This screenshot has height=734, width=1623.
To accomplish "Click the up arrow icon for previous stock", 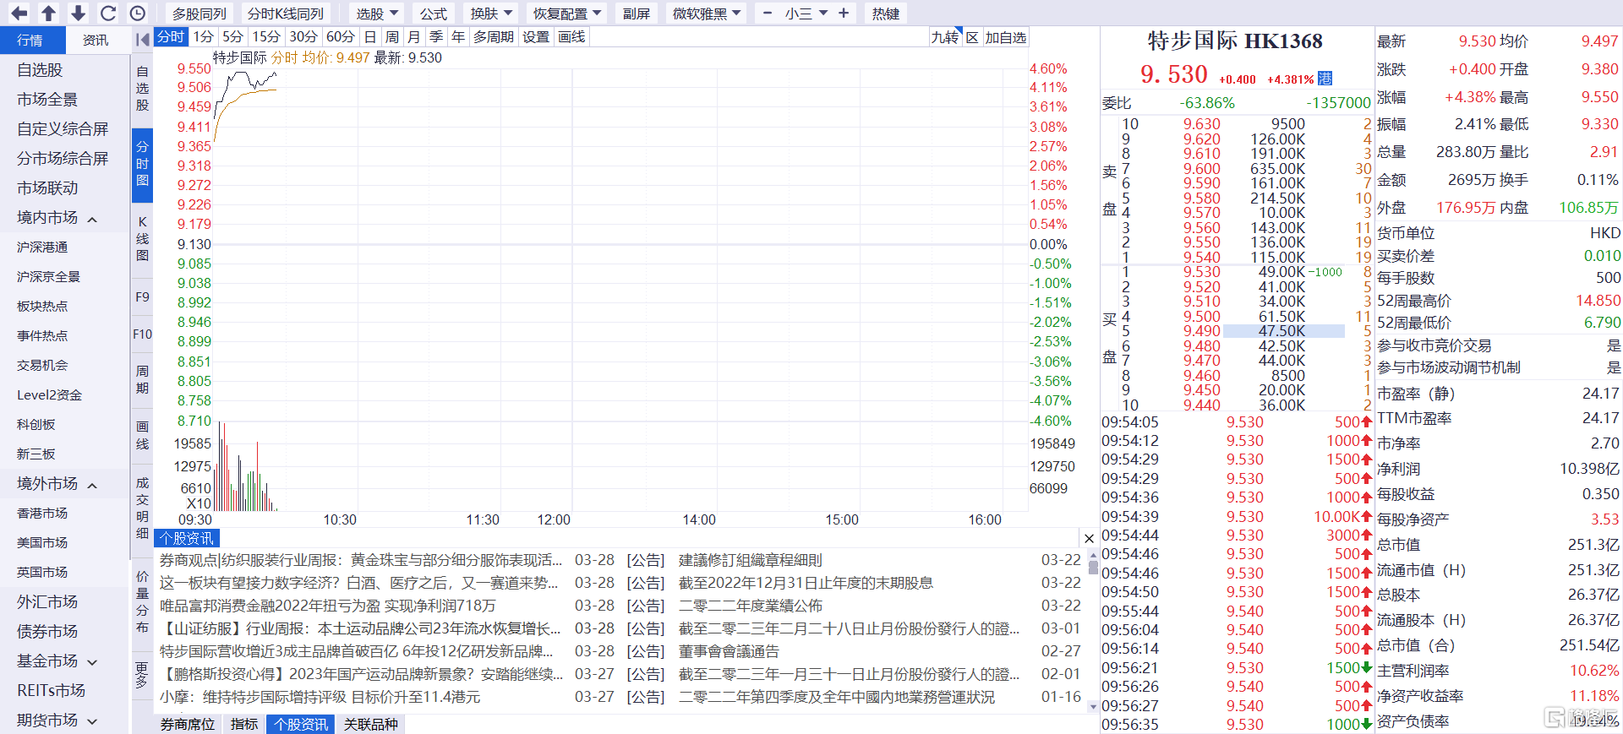I will [49, 13].
